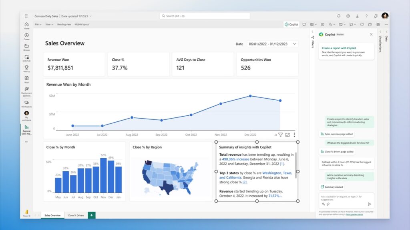This screenshot has height=230, width=410.
Task: Click the attach icon in Copilot input
Action: 328,204
